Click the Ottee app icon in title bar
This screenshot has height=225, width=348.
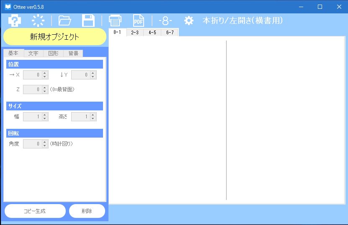click(8, 7)
